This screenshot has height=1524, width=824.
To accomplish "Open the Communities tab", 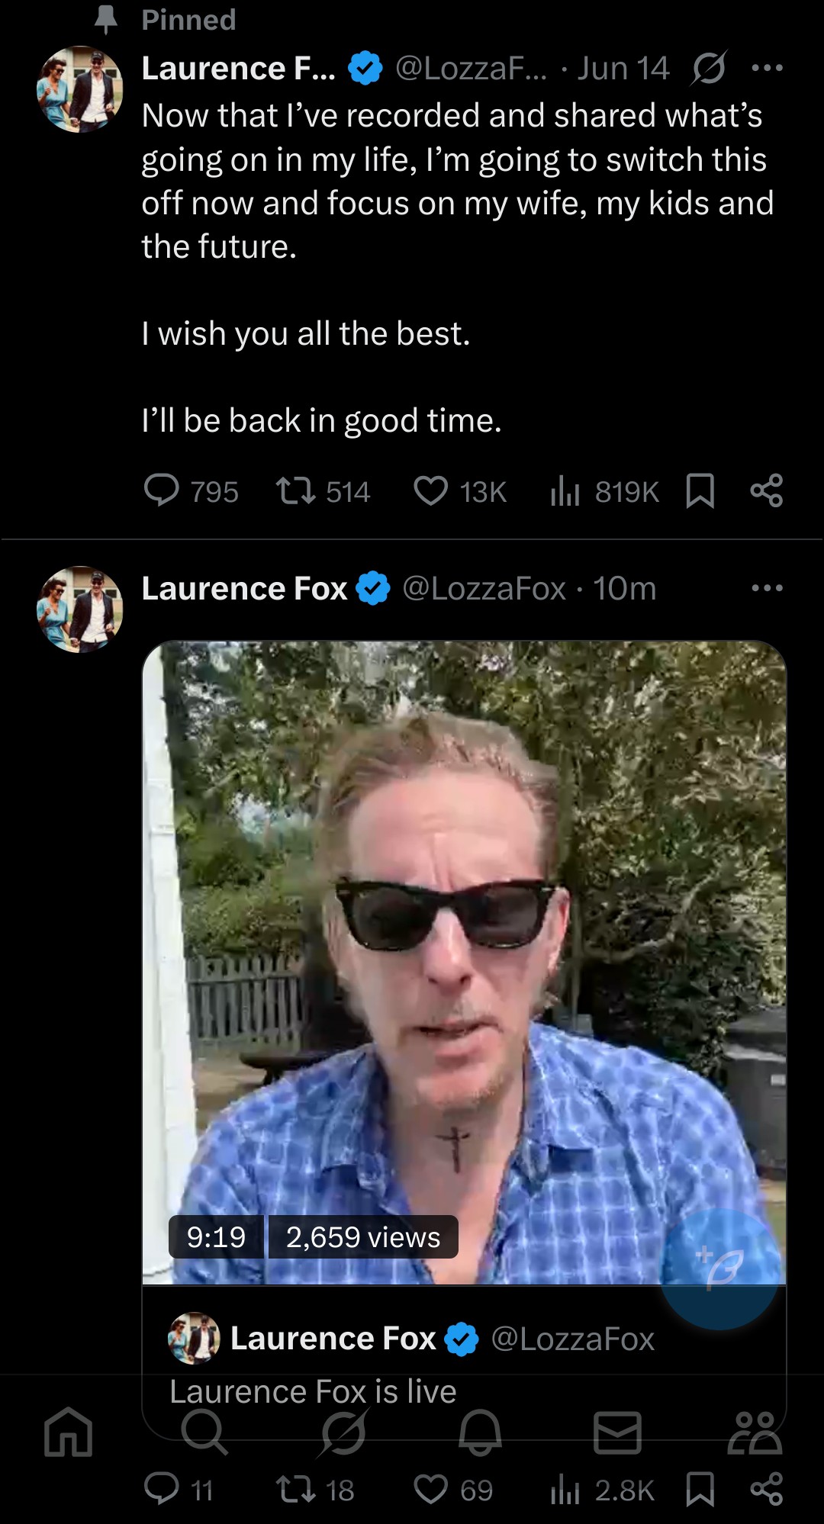I will pos(755,1432).
